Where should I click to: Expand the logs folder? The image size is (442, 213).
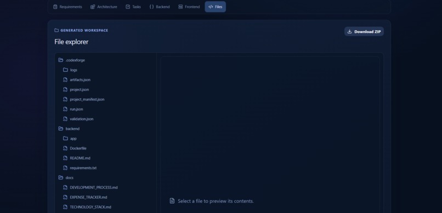70,70
